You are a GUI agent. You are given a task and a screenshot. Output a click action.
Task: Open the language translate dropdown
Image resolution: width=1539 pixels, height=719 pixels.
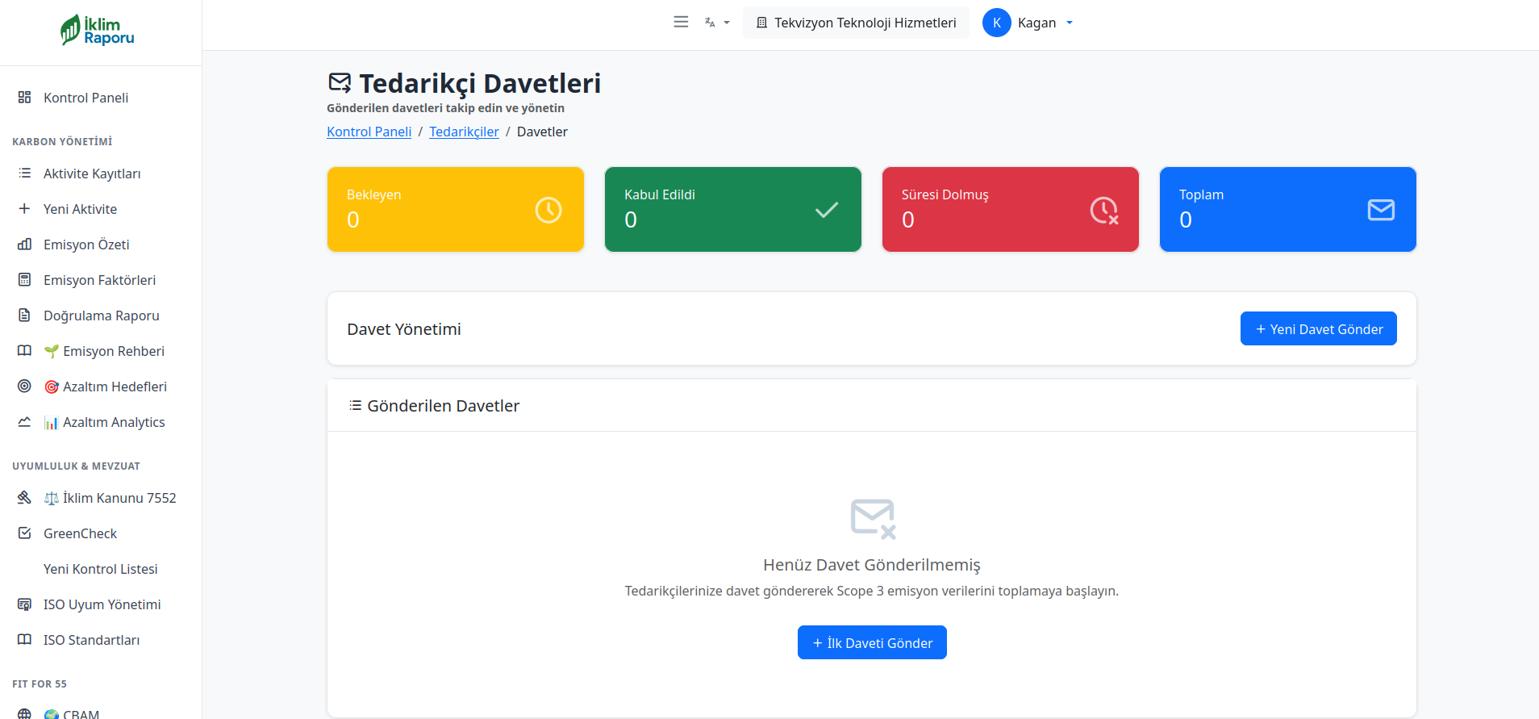pos(717,23)
